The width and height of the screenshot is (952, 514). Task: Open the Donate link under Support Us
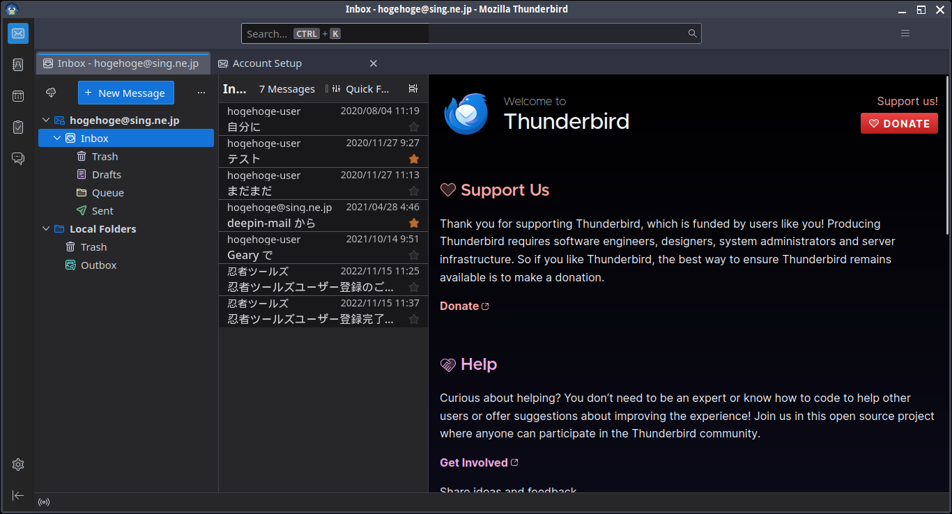coord(464,306)
